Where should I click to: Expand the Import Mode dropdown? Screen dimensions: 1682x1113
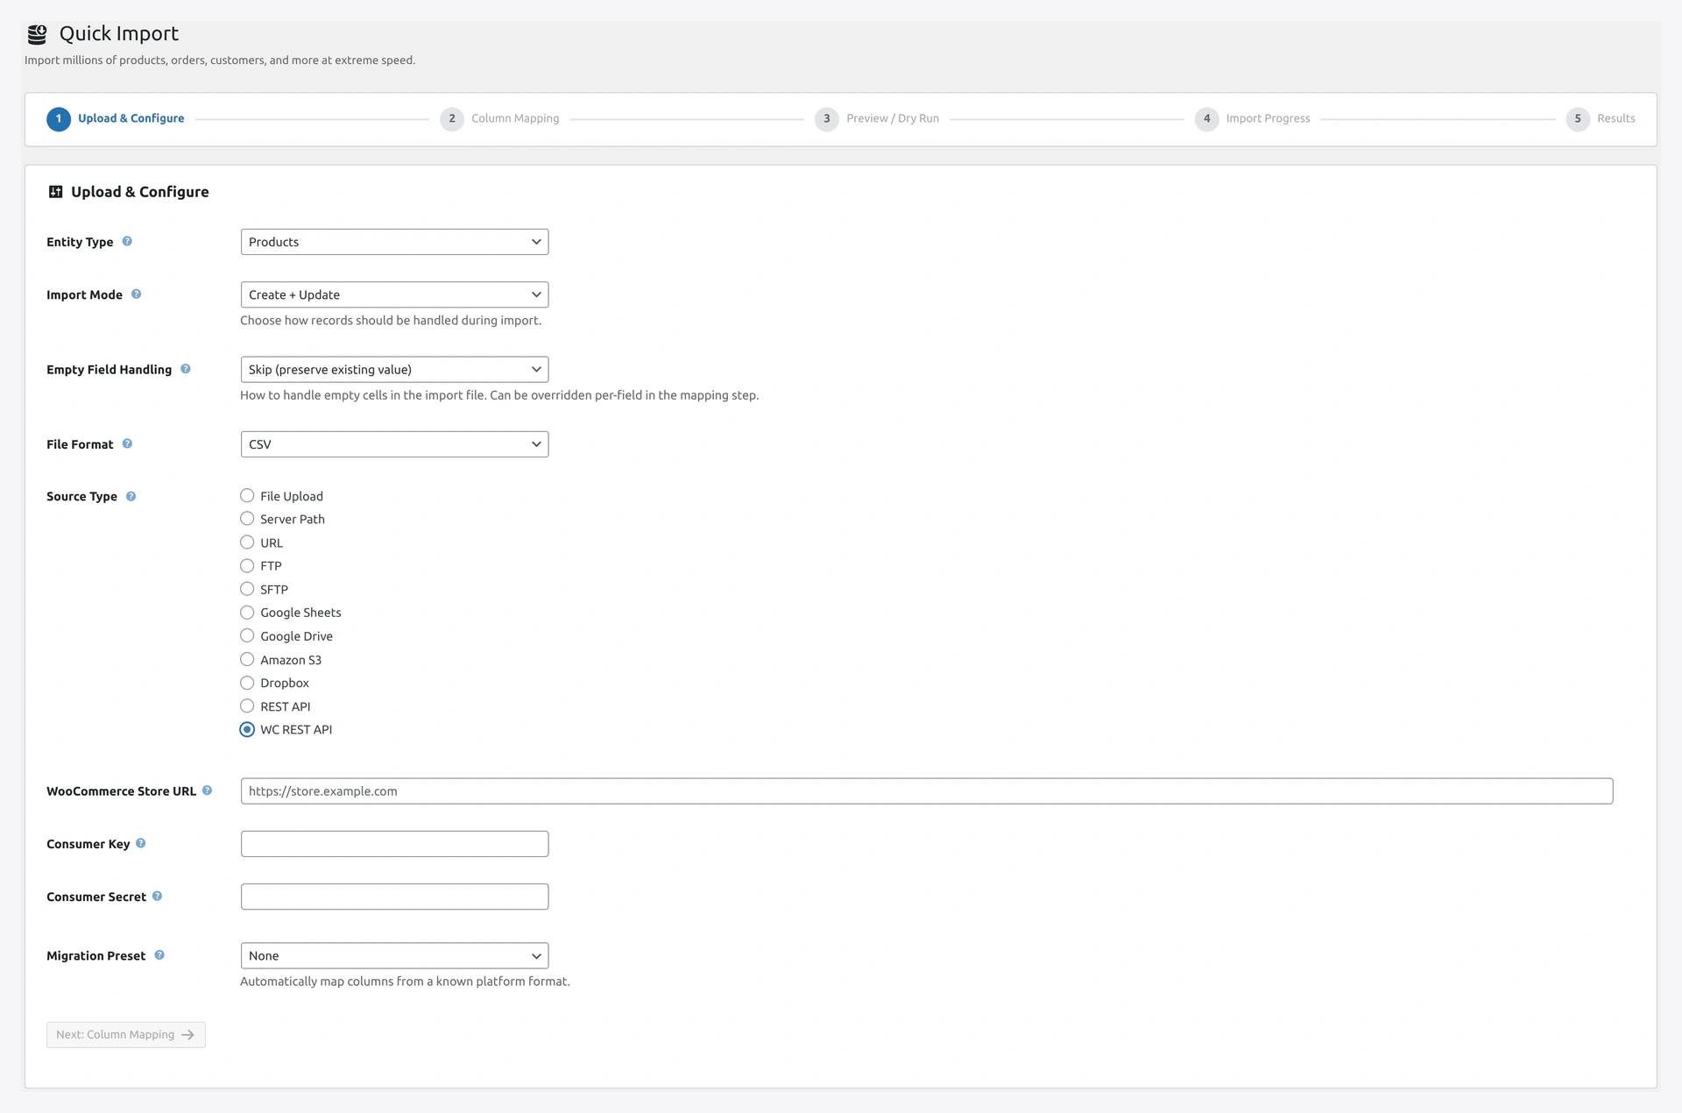pyautogui.click(x=394, y=294)
